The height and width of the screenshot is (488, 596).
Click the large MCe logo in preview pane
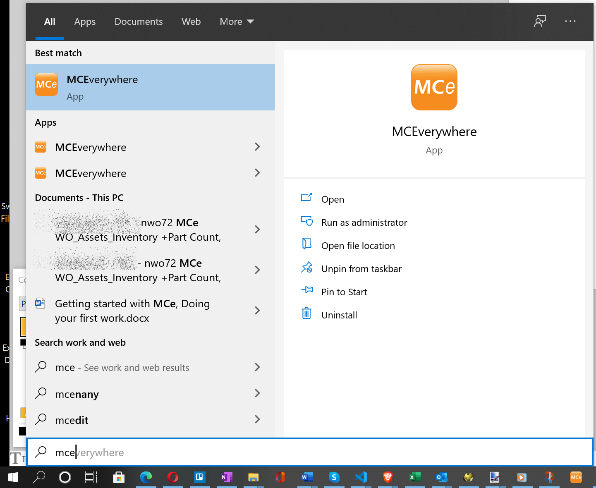coord(434,87)
